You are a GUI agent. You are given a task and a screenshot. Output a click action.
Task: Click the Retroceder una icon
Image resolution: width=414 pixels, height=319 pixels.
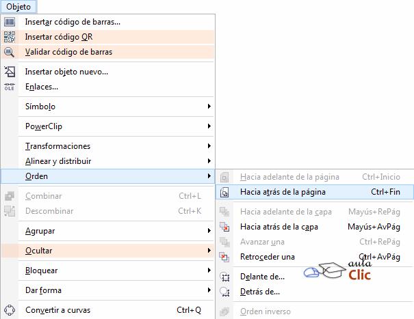(x=224, y=257)
